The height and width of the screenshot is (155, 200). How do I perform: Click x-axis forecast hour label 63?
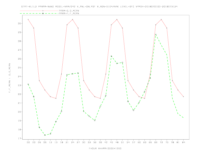coord(145,142)
